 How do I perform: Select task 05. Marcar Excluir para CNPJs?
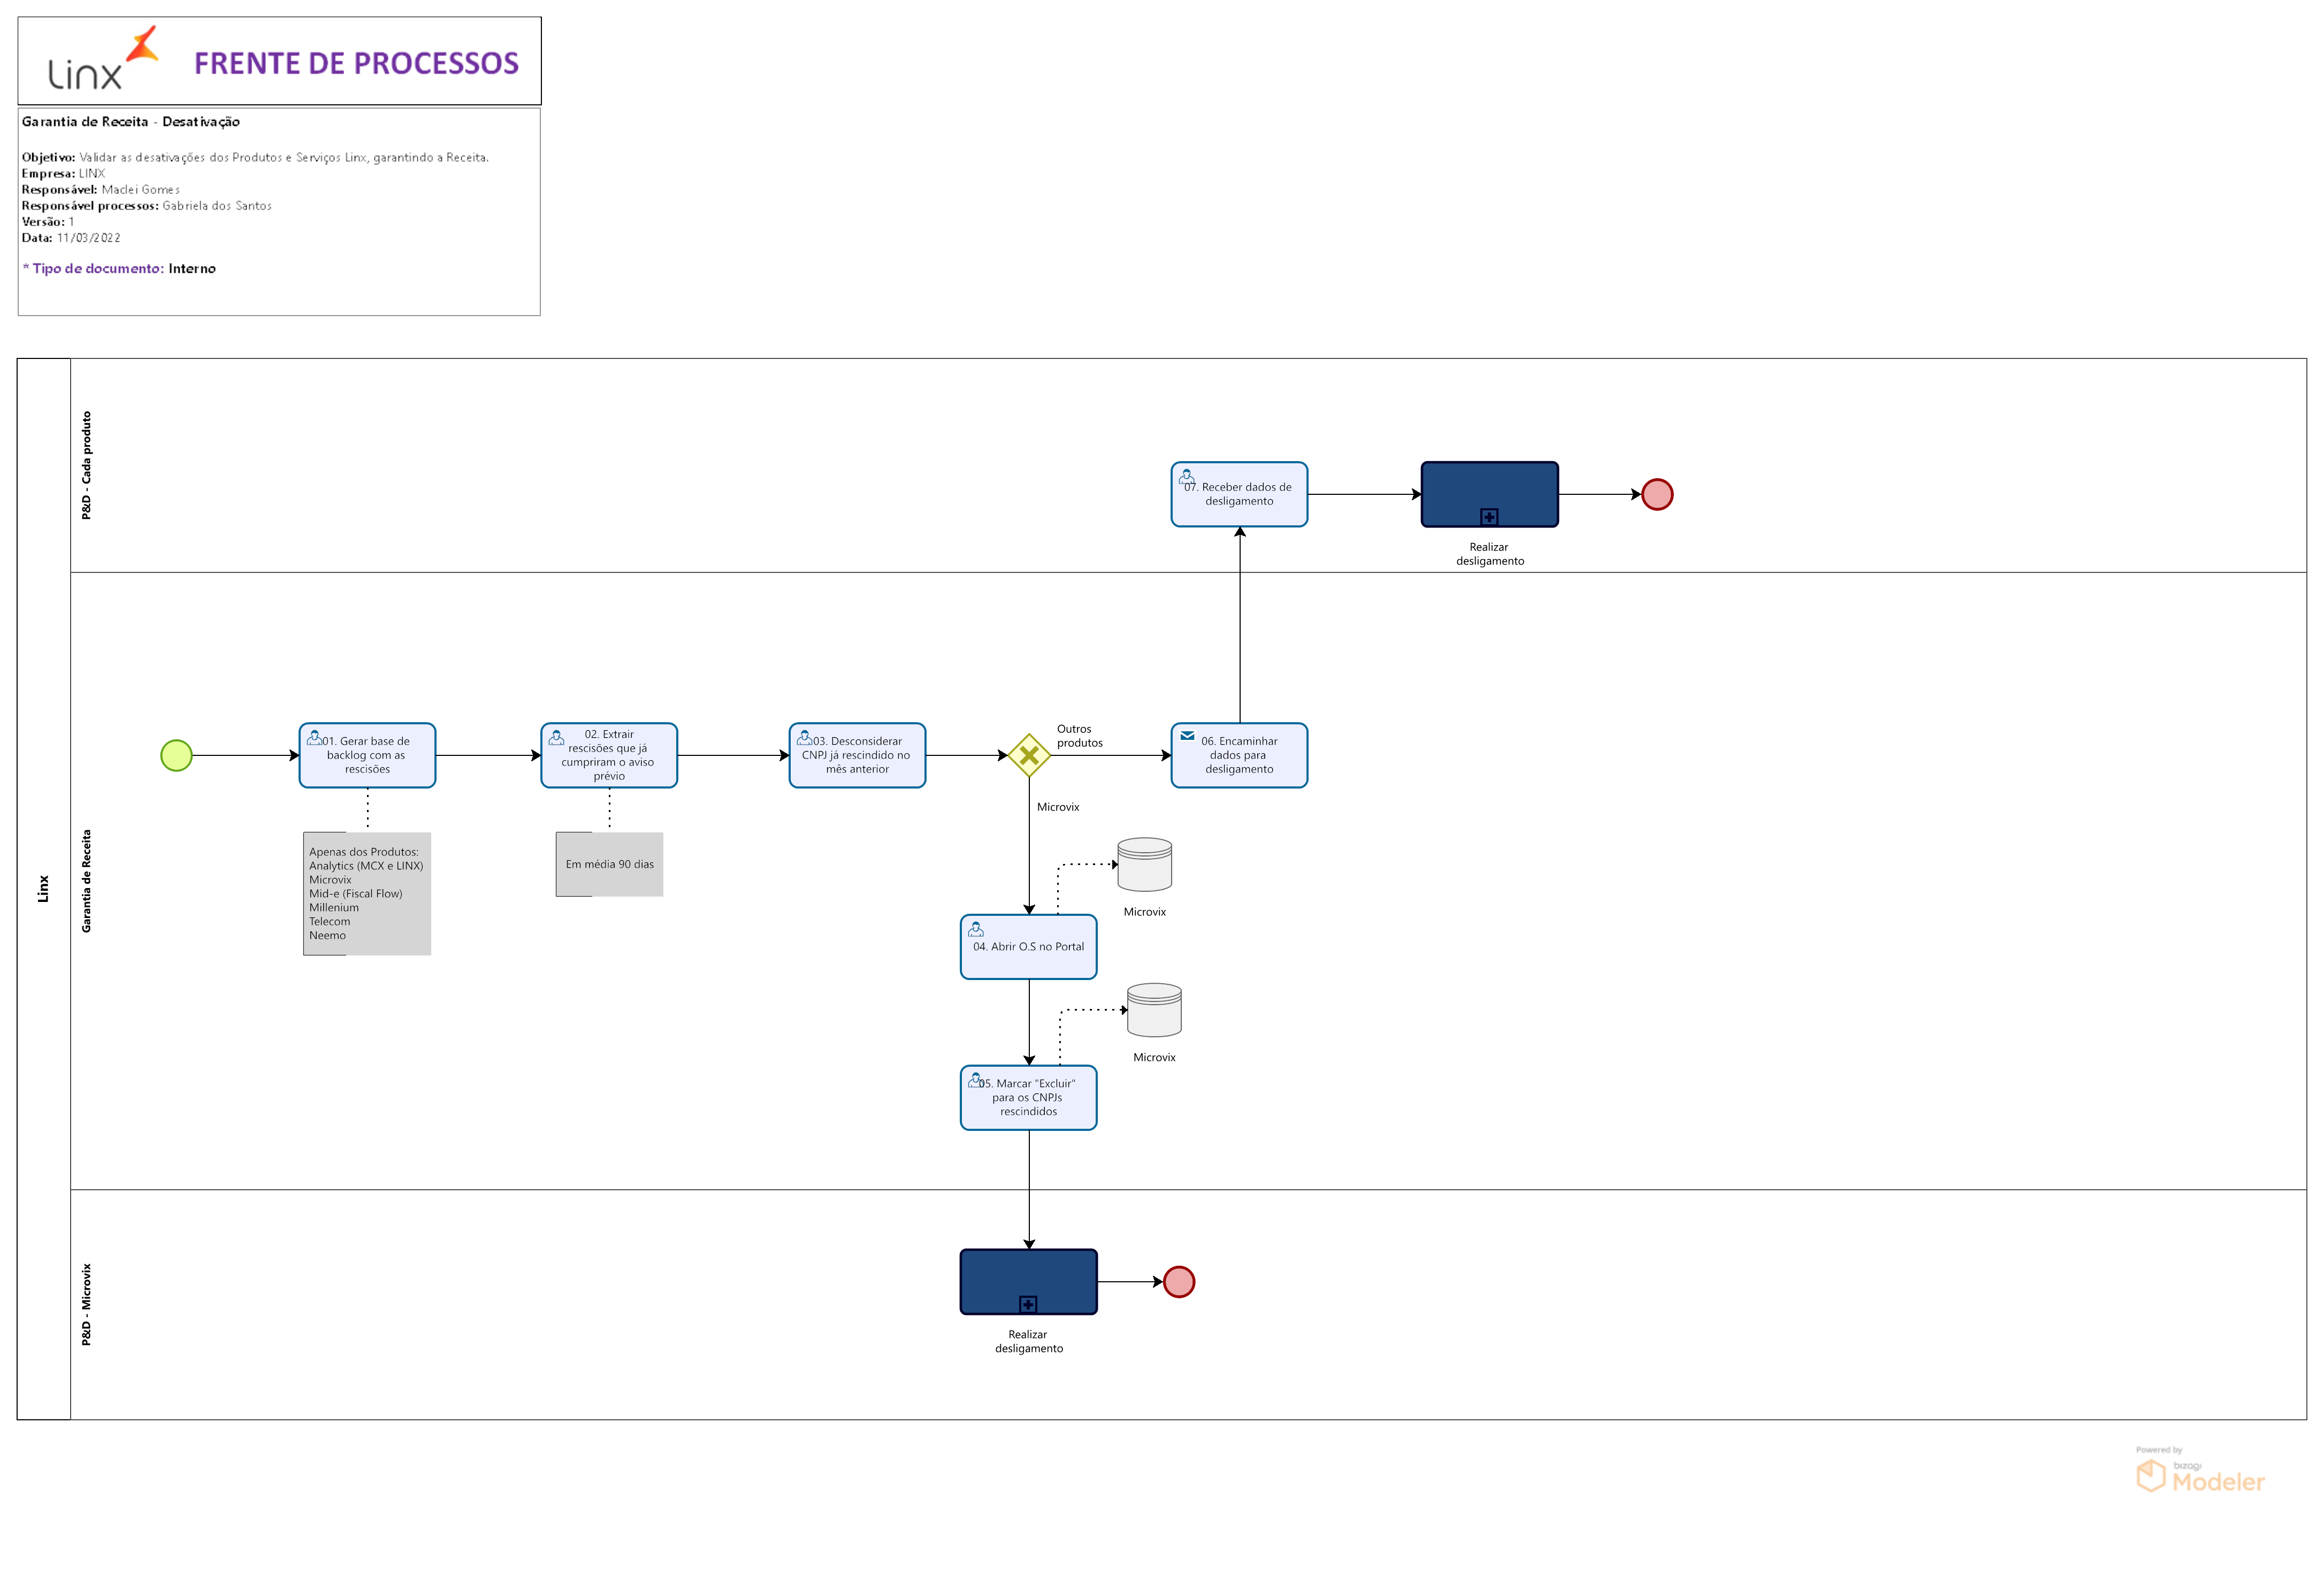point(1028,1098)
